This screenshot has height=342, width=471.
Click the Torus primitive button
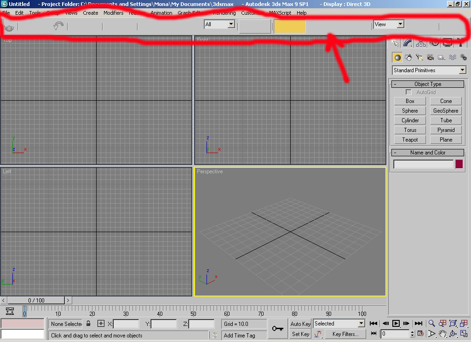click(x=410, y=130)
